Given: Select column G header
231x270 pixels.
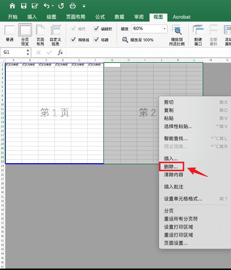Looking at the screenshot, I should click(x=112, y=60).
